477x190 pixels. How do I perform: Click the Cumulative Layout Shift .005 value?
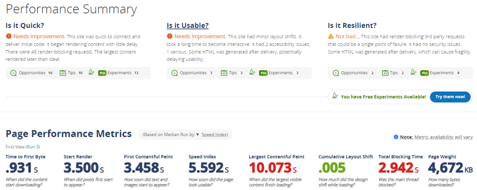pos(332,168)
